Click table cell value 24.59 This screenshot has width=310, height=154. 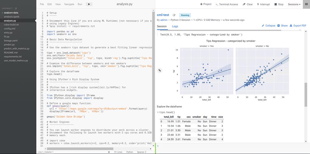point(170,139)
